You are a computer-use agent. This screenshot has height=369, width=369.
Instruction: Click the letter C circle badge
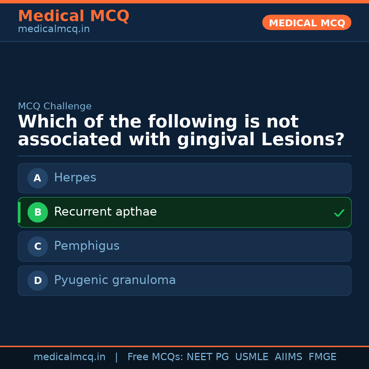[x=38, y=246]
